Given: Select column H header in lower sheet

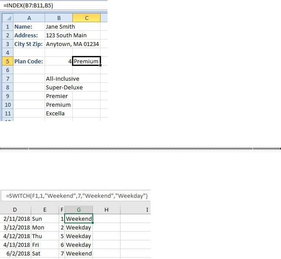Looking at the screenshot, I should 106,210.
